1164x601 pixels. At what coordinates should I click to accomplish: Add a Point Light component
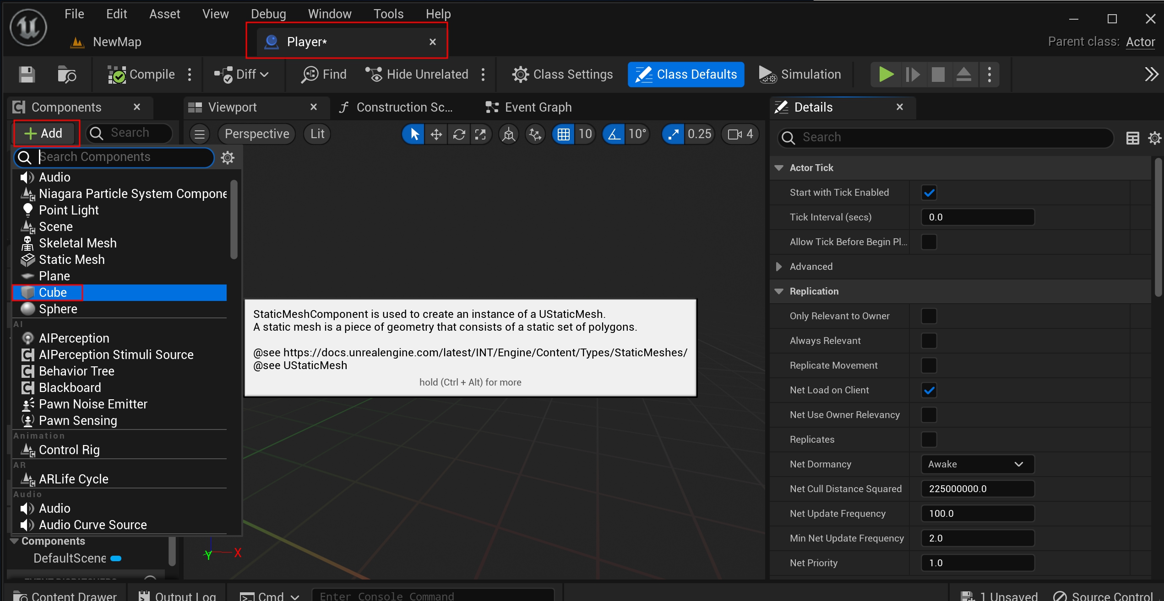[x=119, y=210]
